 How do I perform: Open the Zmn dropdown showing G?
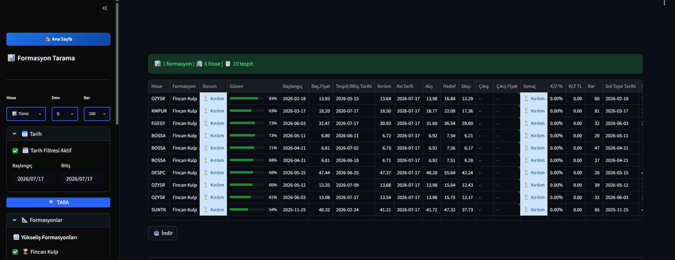coord(65,113)
